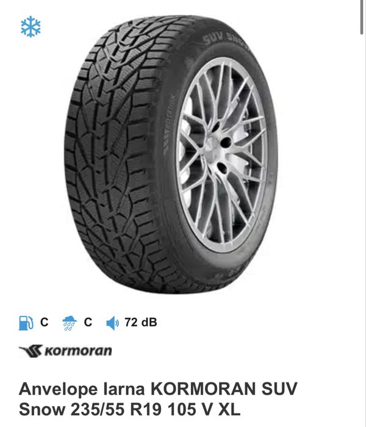Click the 72 dB noise value
The height and width of the screenshot is (427, 366).
141,323
